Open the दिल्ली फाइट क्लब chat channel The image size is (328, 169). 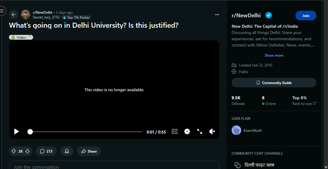click(x=259, y=165)
